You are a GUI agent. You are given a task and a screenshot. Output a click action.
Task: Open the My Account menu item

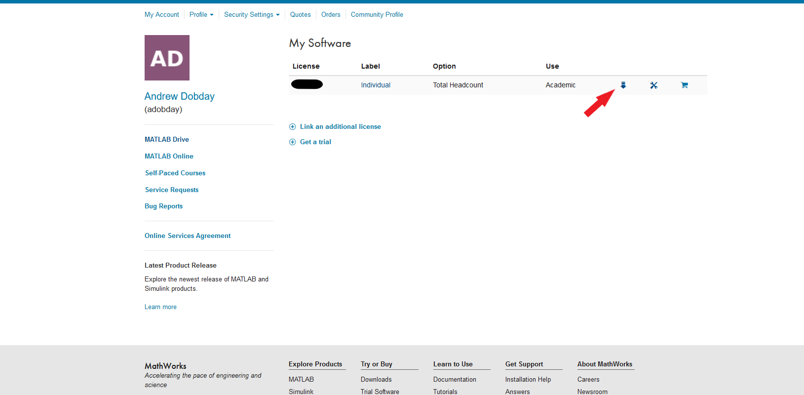(x=162, y=14)
